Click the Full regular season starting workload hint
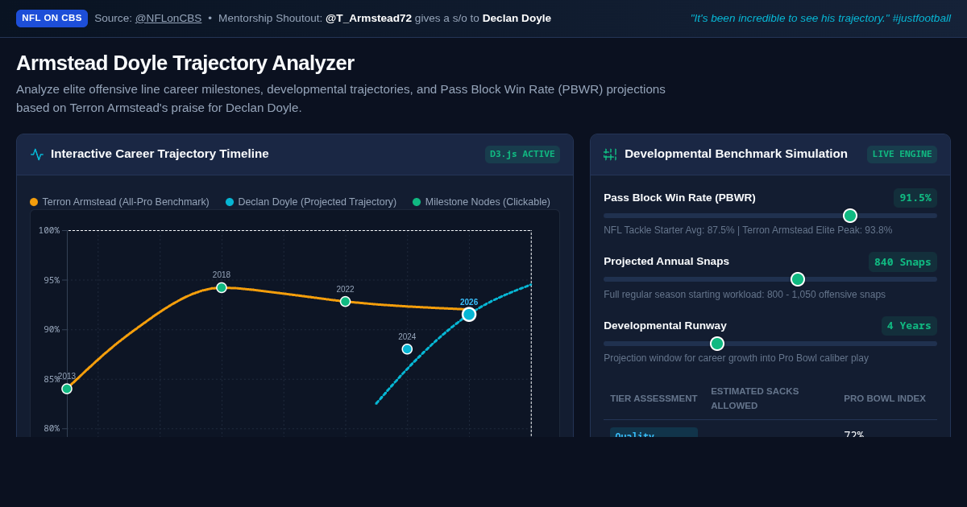Image resolution: width=967 pixels, height=507 pixels. click(745, 295)
